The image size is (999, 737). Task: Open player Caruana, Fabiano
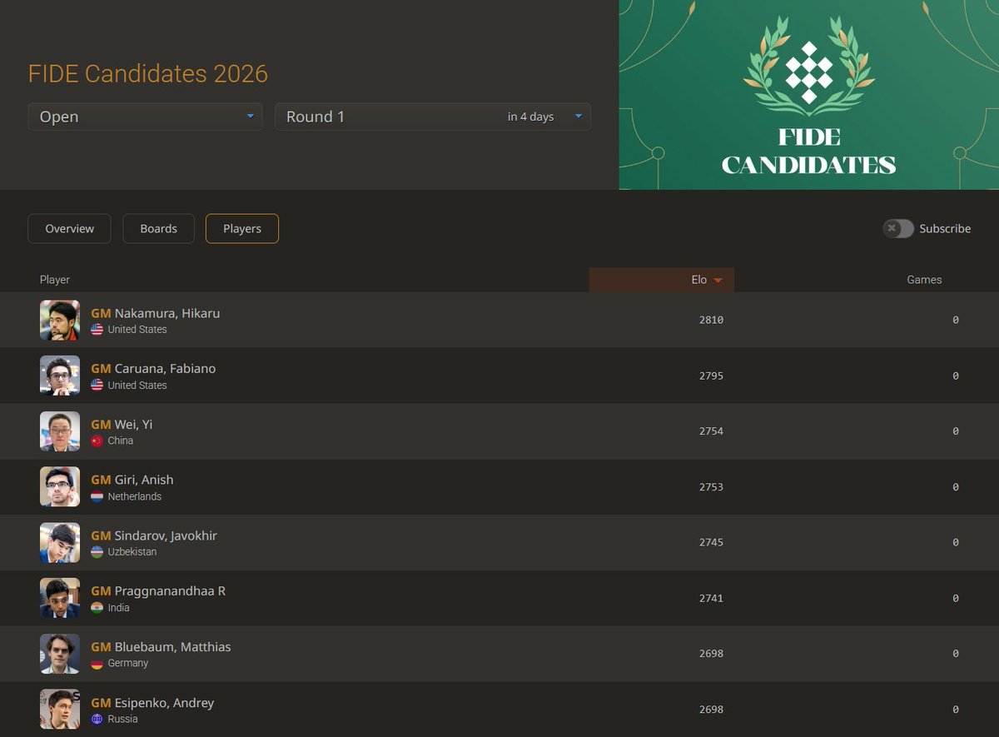click(153, 368)
